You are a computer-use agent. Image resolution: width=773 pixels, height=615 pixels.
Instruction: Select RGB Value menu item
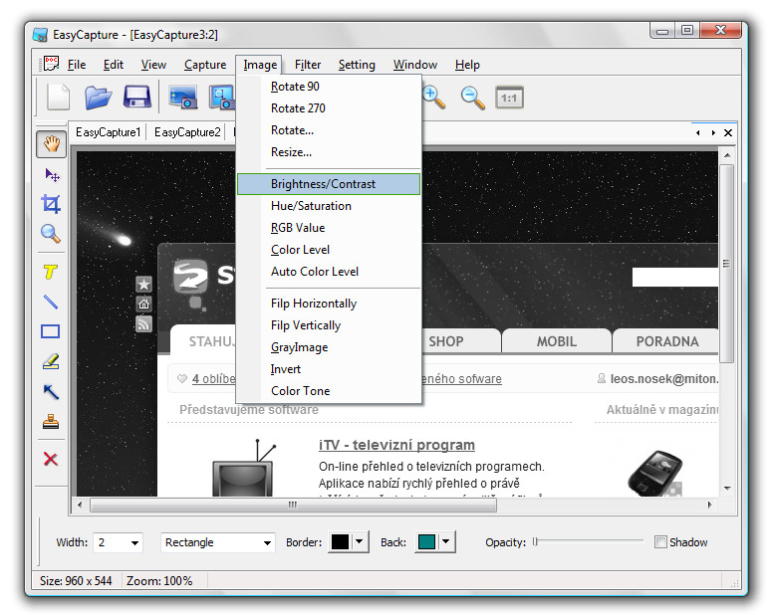(x=329, y=228)
